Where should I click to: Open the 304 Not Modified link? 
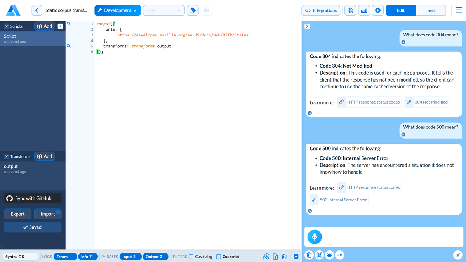point(427,102)
